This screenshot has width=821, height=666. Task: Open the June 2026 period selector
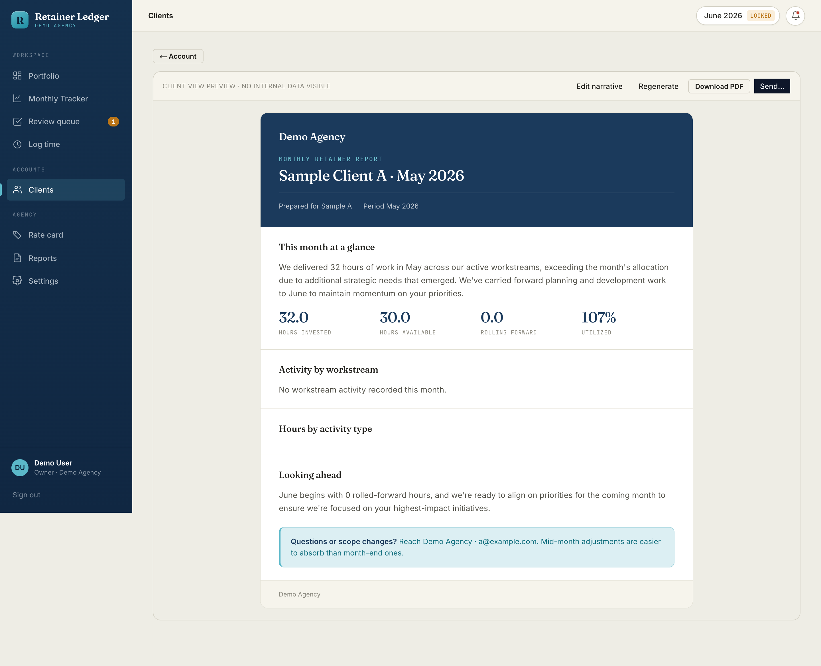pos(738,16)
